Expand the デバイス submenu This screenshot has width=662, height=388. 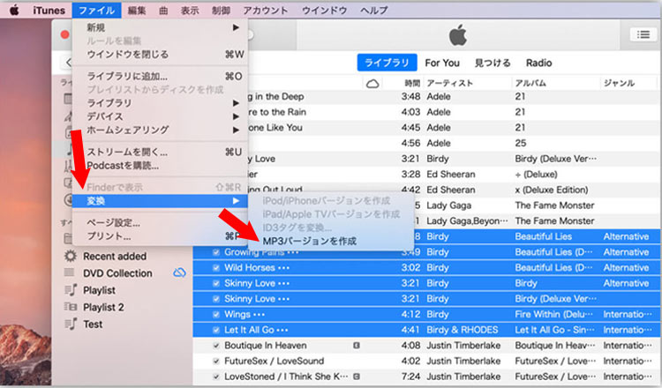[x=160, y=116]
